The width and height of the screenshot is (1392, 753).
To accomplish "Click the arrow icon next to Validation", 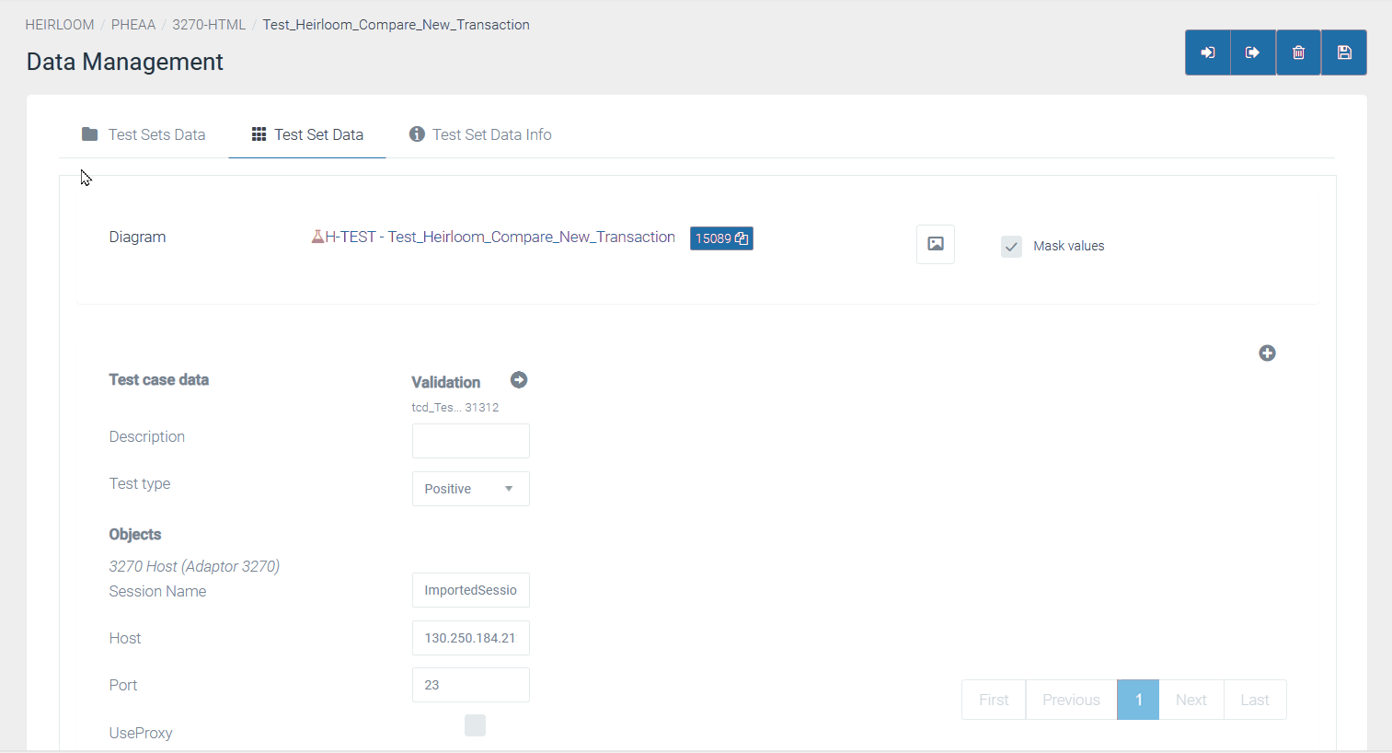I will click(519, 380).
